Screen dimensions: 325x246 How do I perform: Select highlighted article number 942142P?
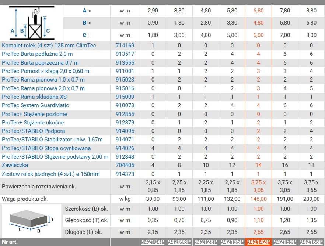pyautogui.click(x=258, y=242)
